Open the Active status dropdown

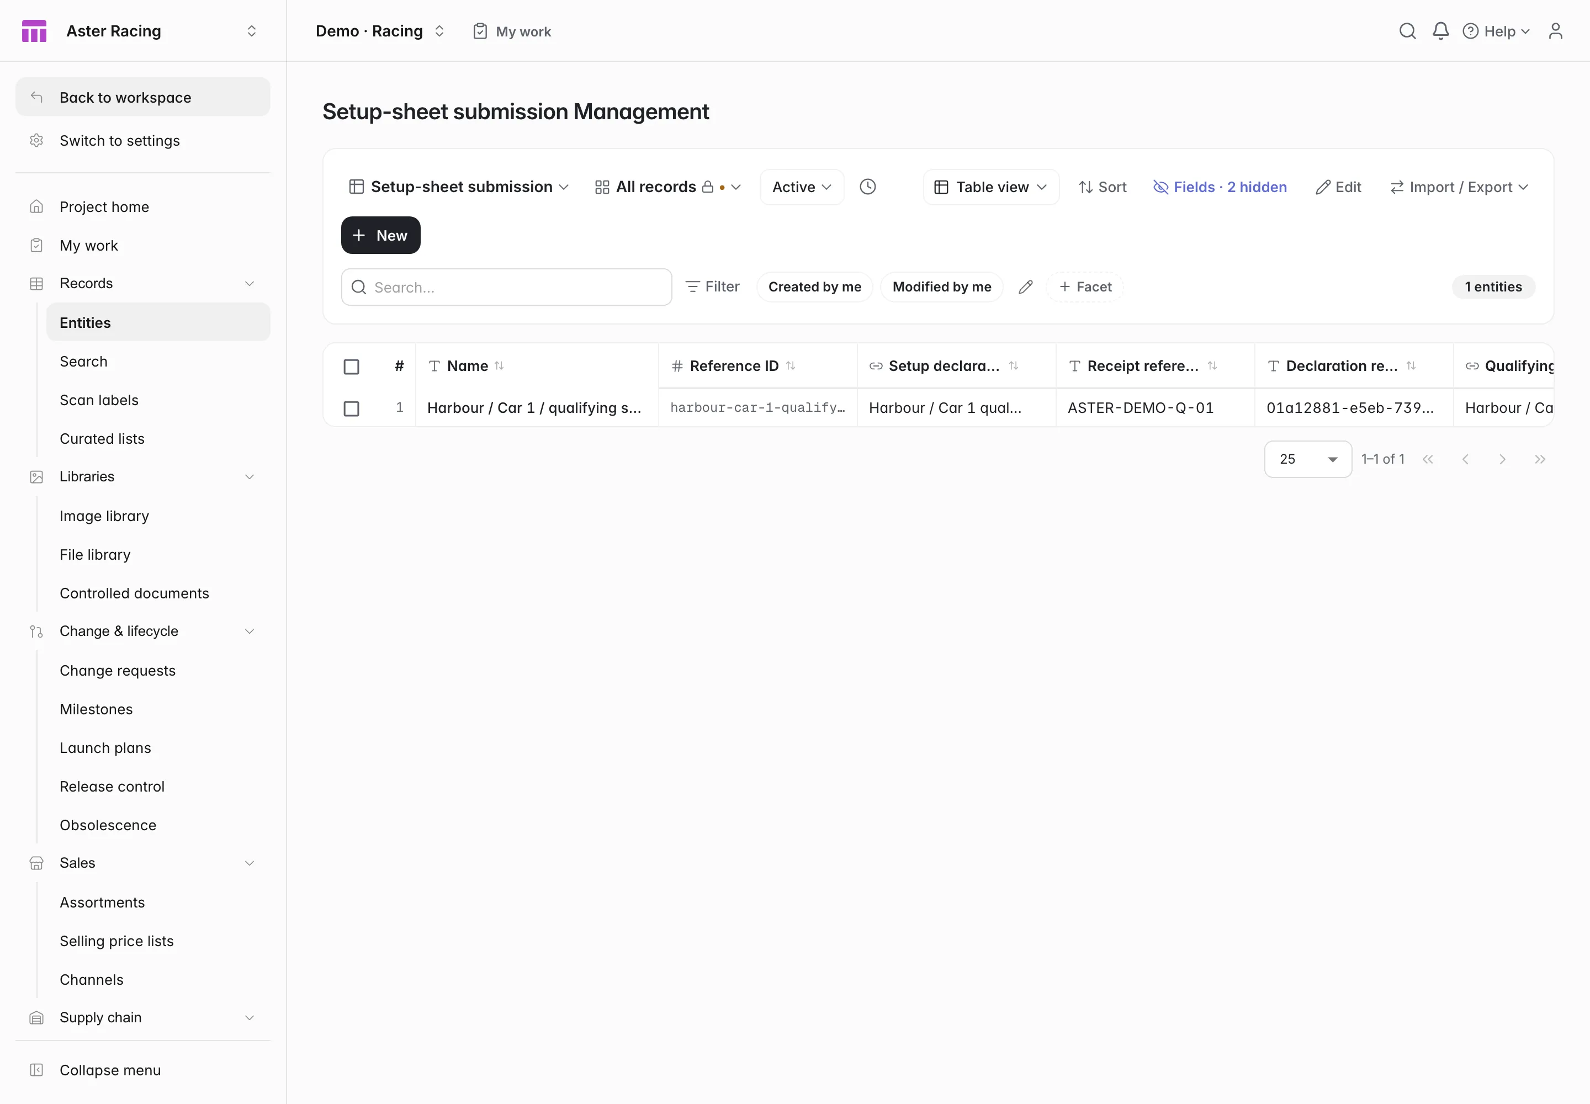pos(802,187)
